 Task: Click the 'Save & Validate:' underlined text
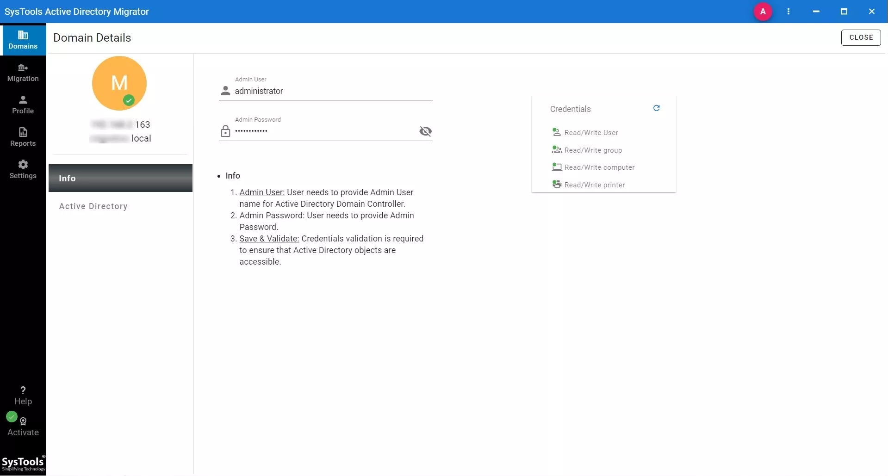269,239
